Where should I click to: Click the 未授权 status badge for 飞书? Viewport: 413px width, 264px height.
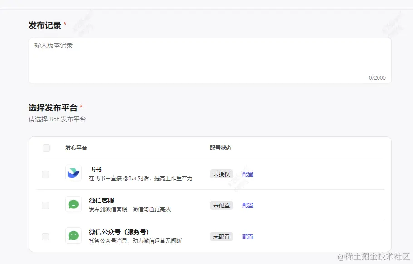[221, 174]
